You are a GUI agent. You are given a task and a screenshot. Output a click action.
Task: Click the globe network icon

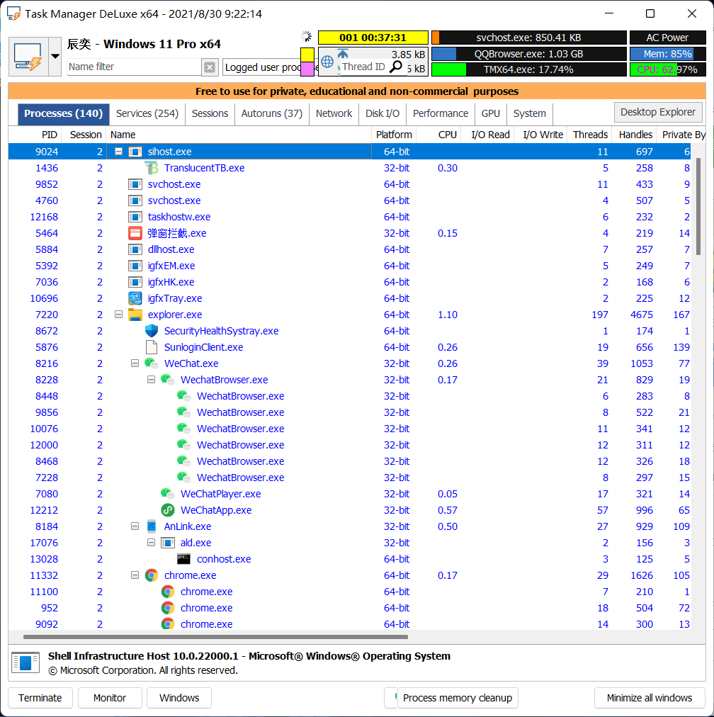point(328,62)
